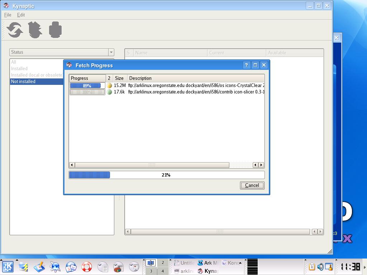Image resolution: width=367 pixels, height=275 pixels.
Task: Click the overall 21% progress bar
Action: (x=167, y=175)
